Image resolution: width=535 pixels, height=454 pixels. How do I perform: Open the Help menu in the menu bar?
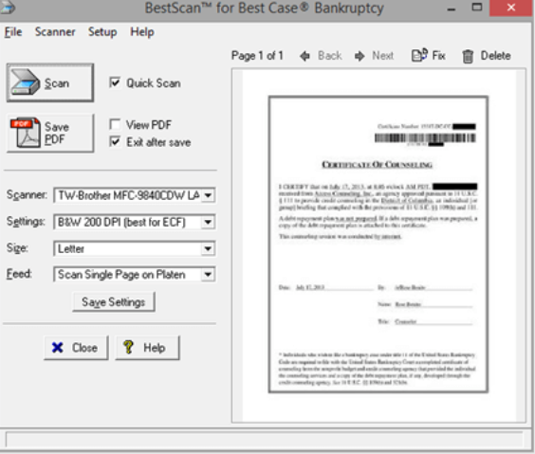tap(142, 32)
